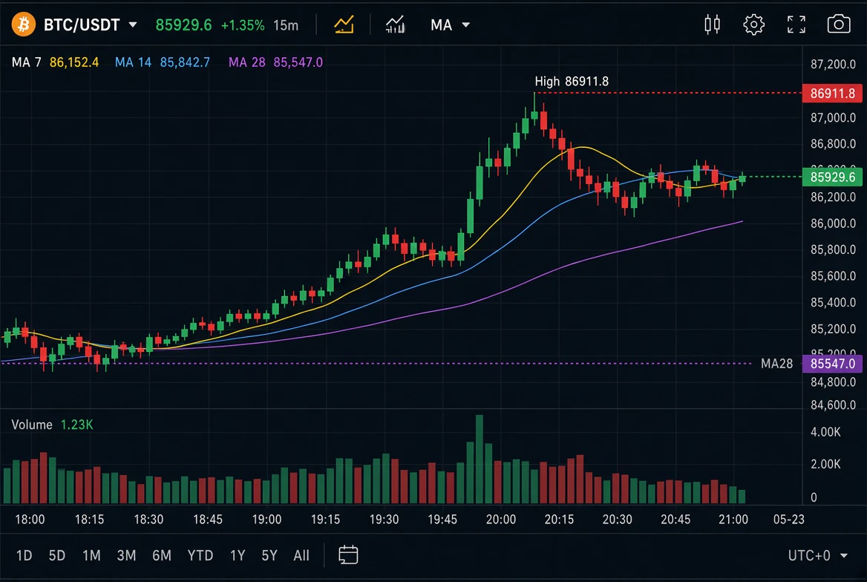This screenshot has width=867, height=582.
Task: Open the UTC+0 timezone dropdown
Action: (818, 555)
